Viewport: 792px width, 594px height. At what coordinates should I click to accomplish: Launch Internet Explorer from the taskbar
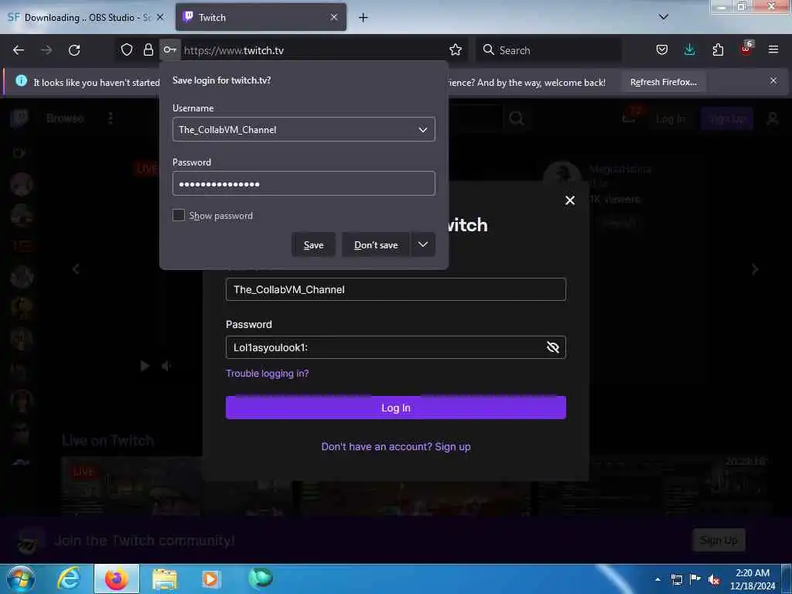(x=68, y=579)
